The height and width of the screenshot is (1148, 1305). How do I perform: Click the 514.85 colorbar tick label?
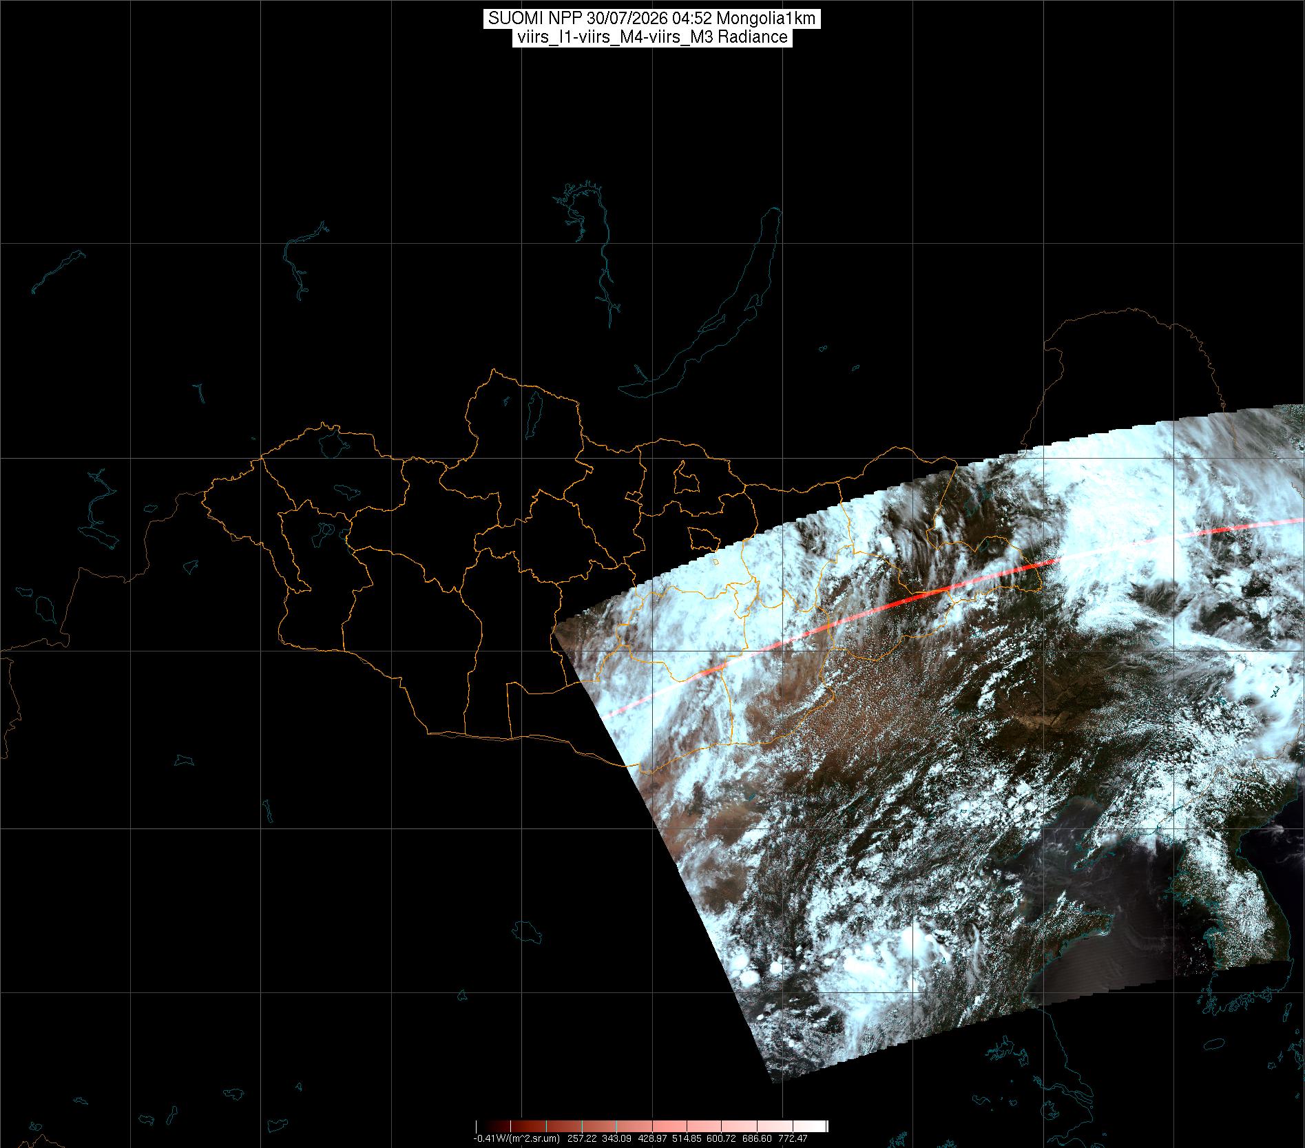click(687, 1138)
